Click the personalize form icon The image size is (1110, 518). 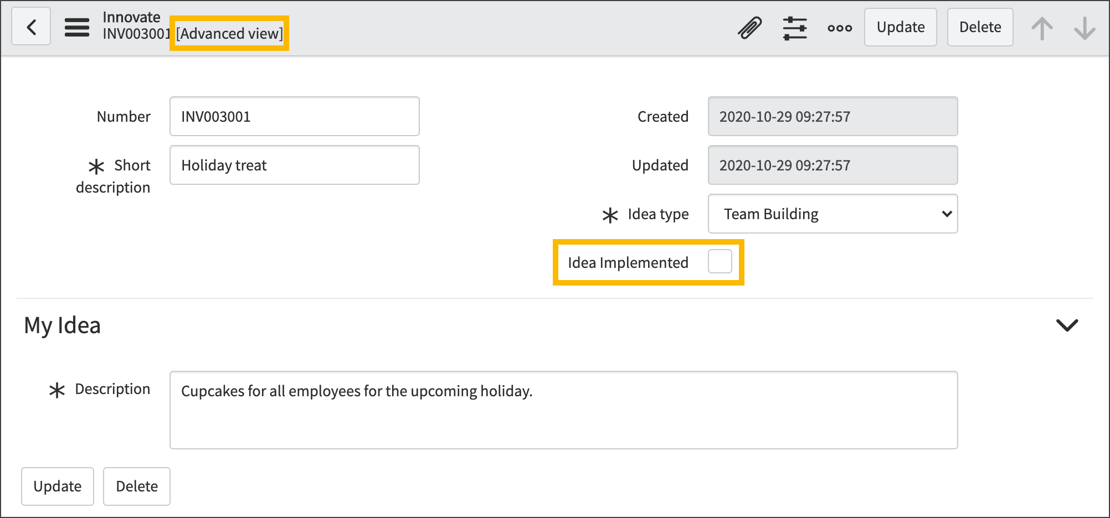point(794,27)
